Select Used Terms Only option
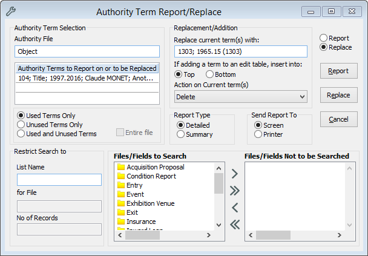The image size is (368, 256). click(21, 116)
